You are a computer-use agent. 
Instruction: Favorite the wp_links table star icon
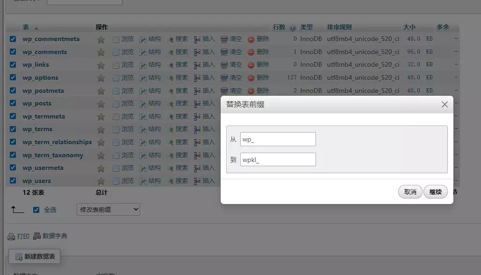101,65
